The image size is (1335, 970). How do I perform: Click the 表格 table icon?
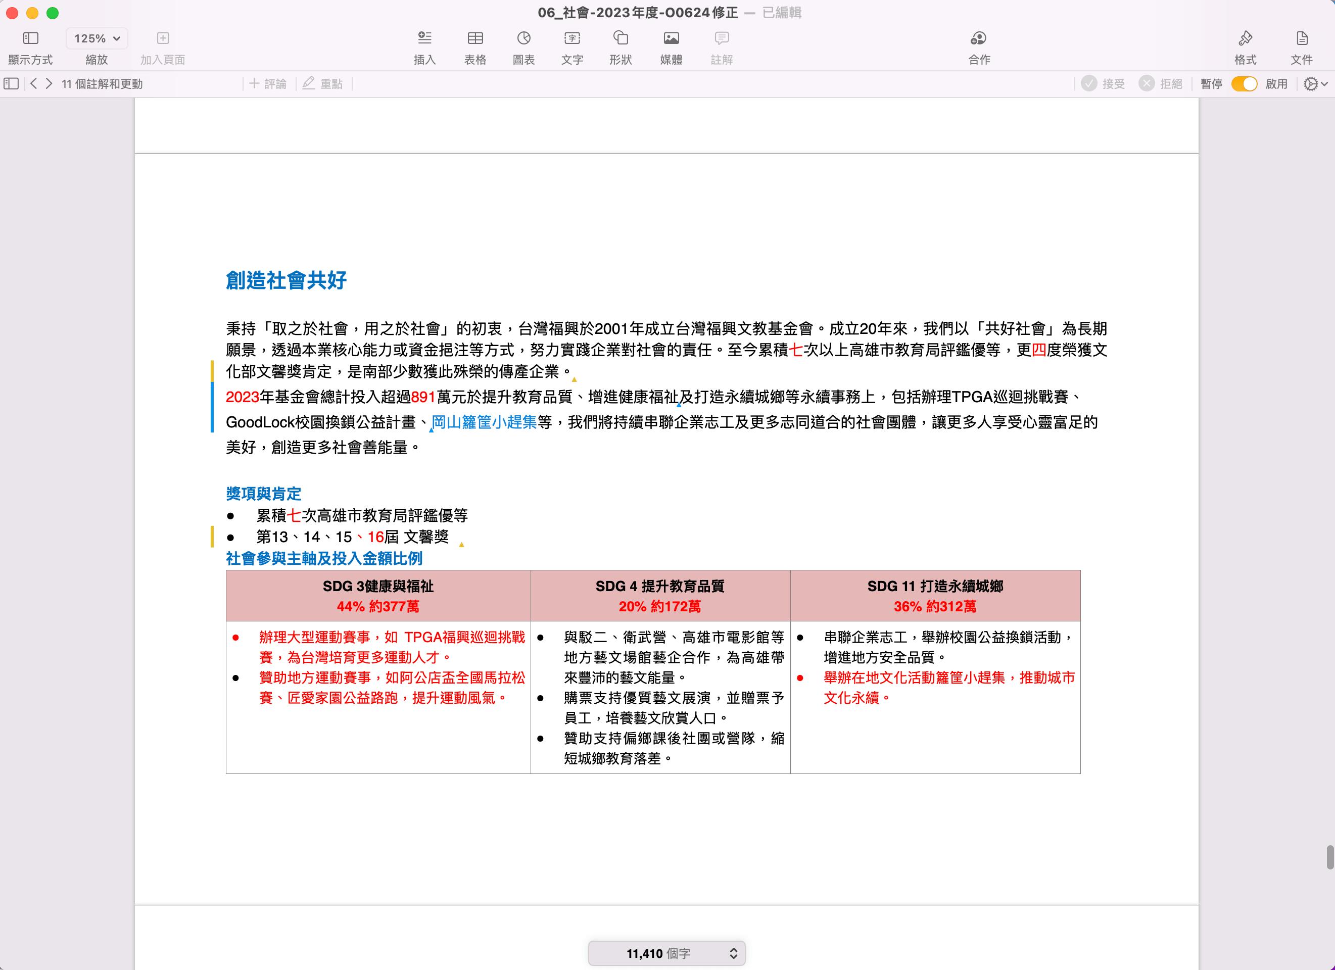click(475, 38)
